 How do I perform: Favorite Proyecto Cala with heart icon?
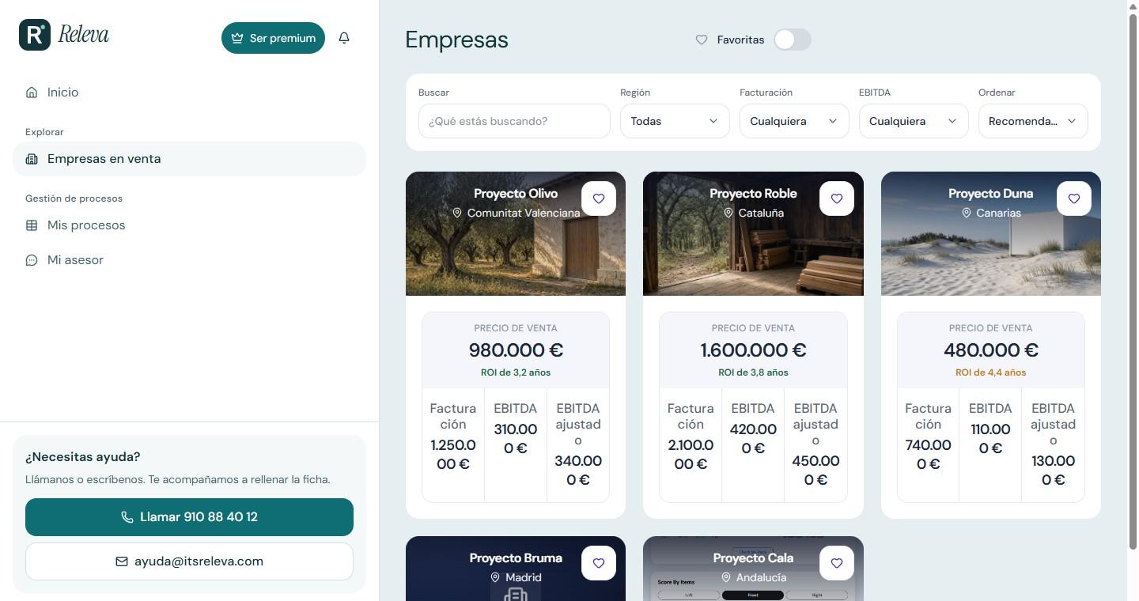837,563
